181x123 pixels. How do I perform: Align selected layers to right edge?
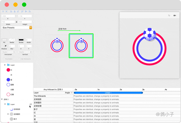click(x=18, y=11)
